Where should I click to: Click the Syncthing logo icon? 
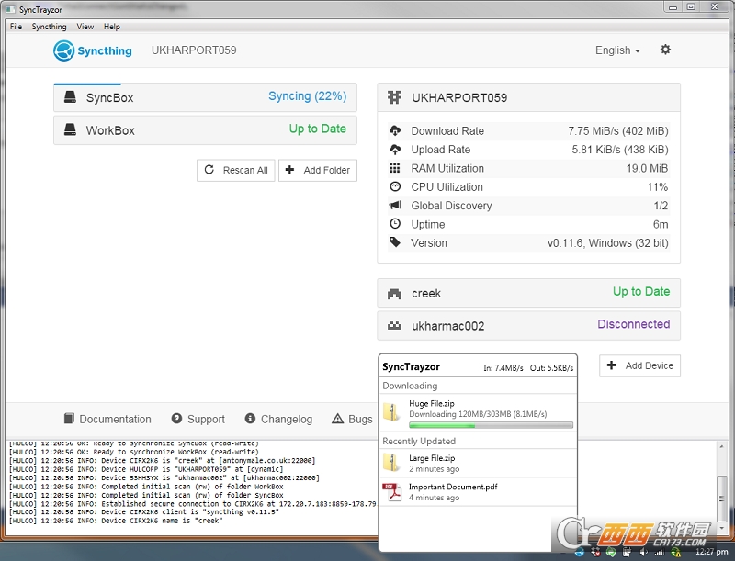click(63, 50)
